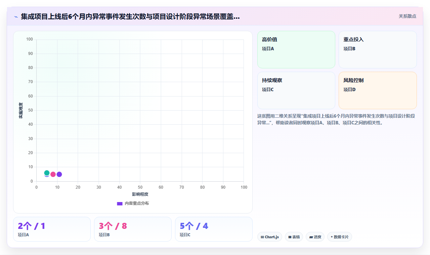
Task: Click the icon inside the 进度 chip
Action: pyautogui.click(x=311, y=237)
